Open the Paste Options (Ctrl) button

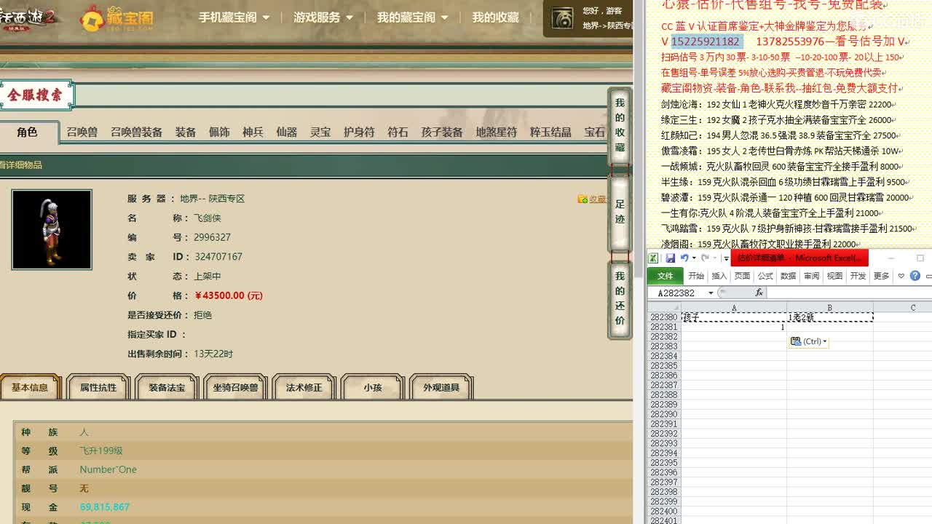808,341
